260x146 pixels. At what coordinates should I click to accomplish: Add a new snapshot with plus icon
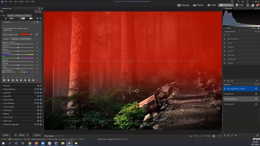coord(225,135)
